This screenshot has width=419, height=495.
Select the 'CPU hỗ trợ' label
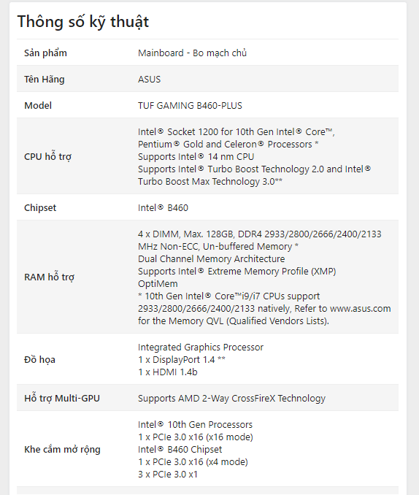(48, 156)
